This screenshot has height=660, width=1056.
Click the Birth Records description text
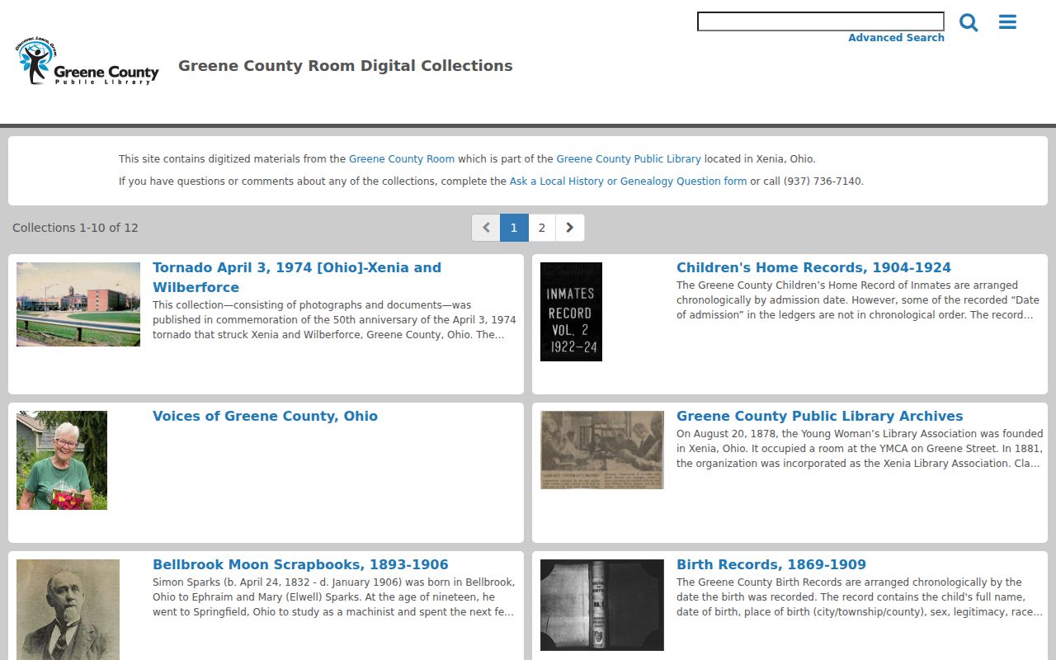coord(860,597)
